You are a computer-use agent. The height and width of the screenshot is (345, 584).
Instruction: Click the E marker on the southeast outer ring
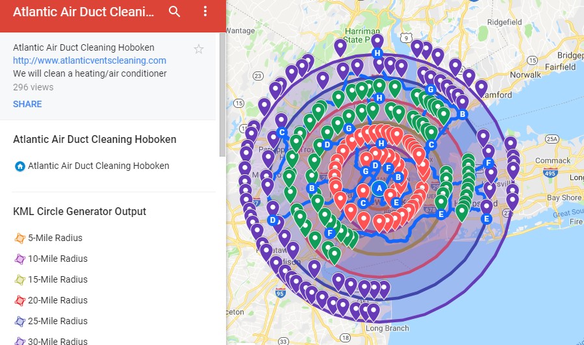click(487, 219)
